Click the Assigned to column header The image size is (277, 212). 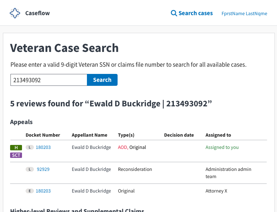pyautogui.click(x=218, y=135)
